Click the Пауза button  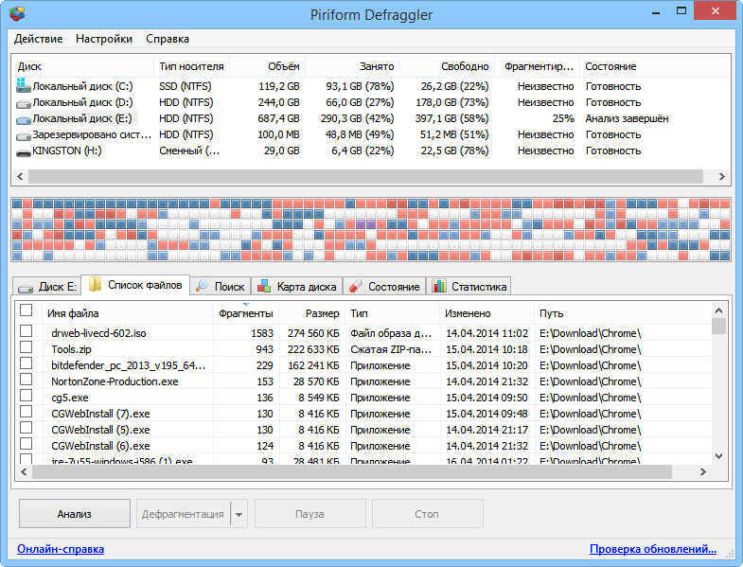[310, 514]
